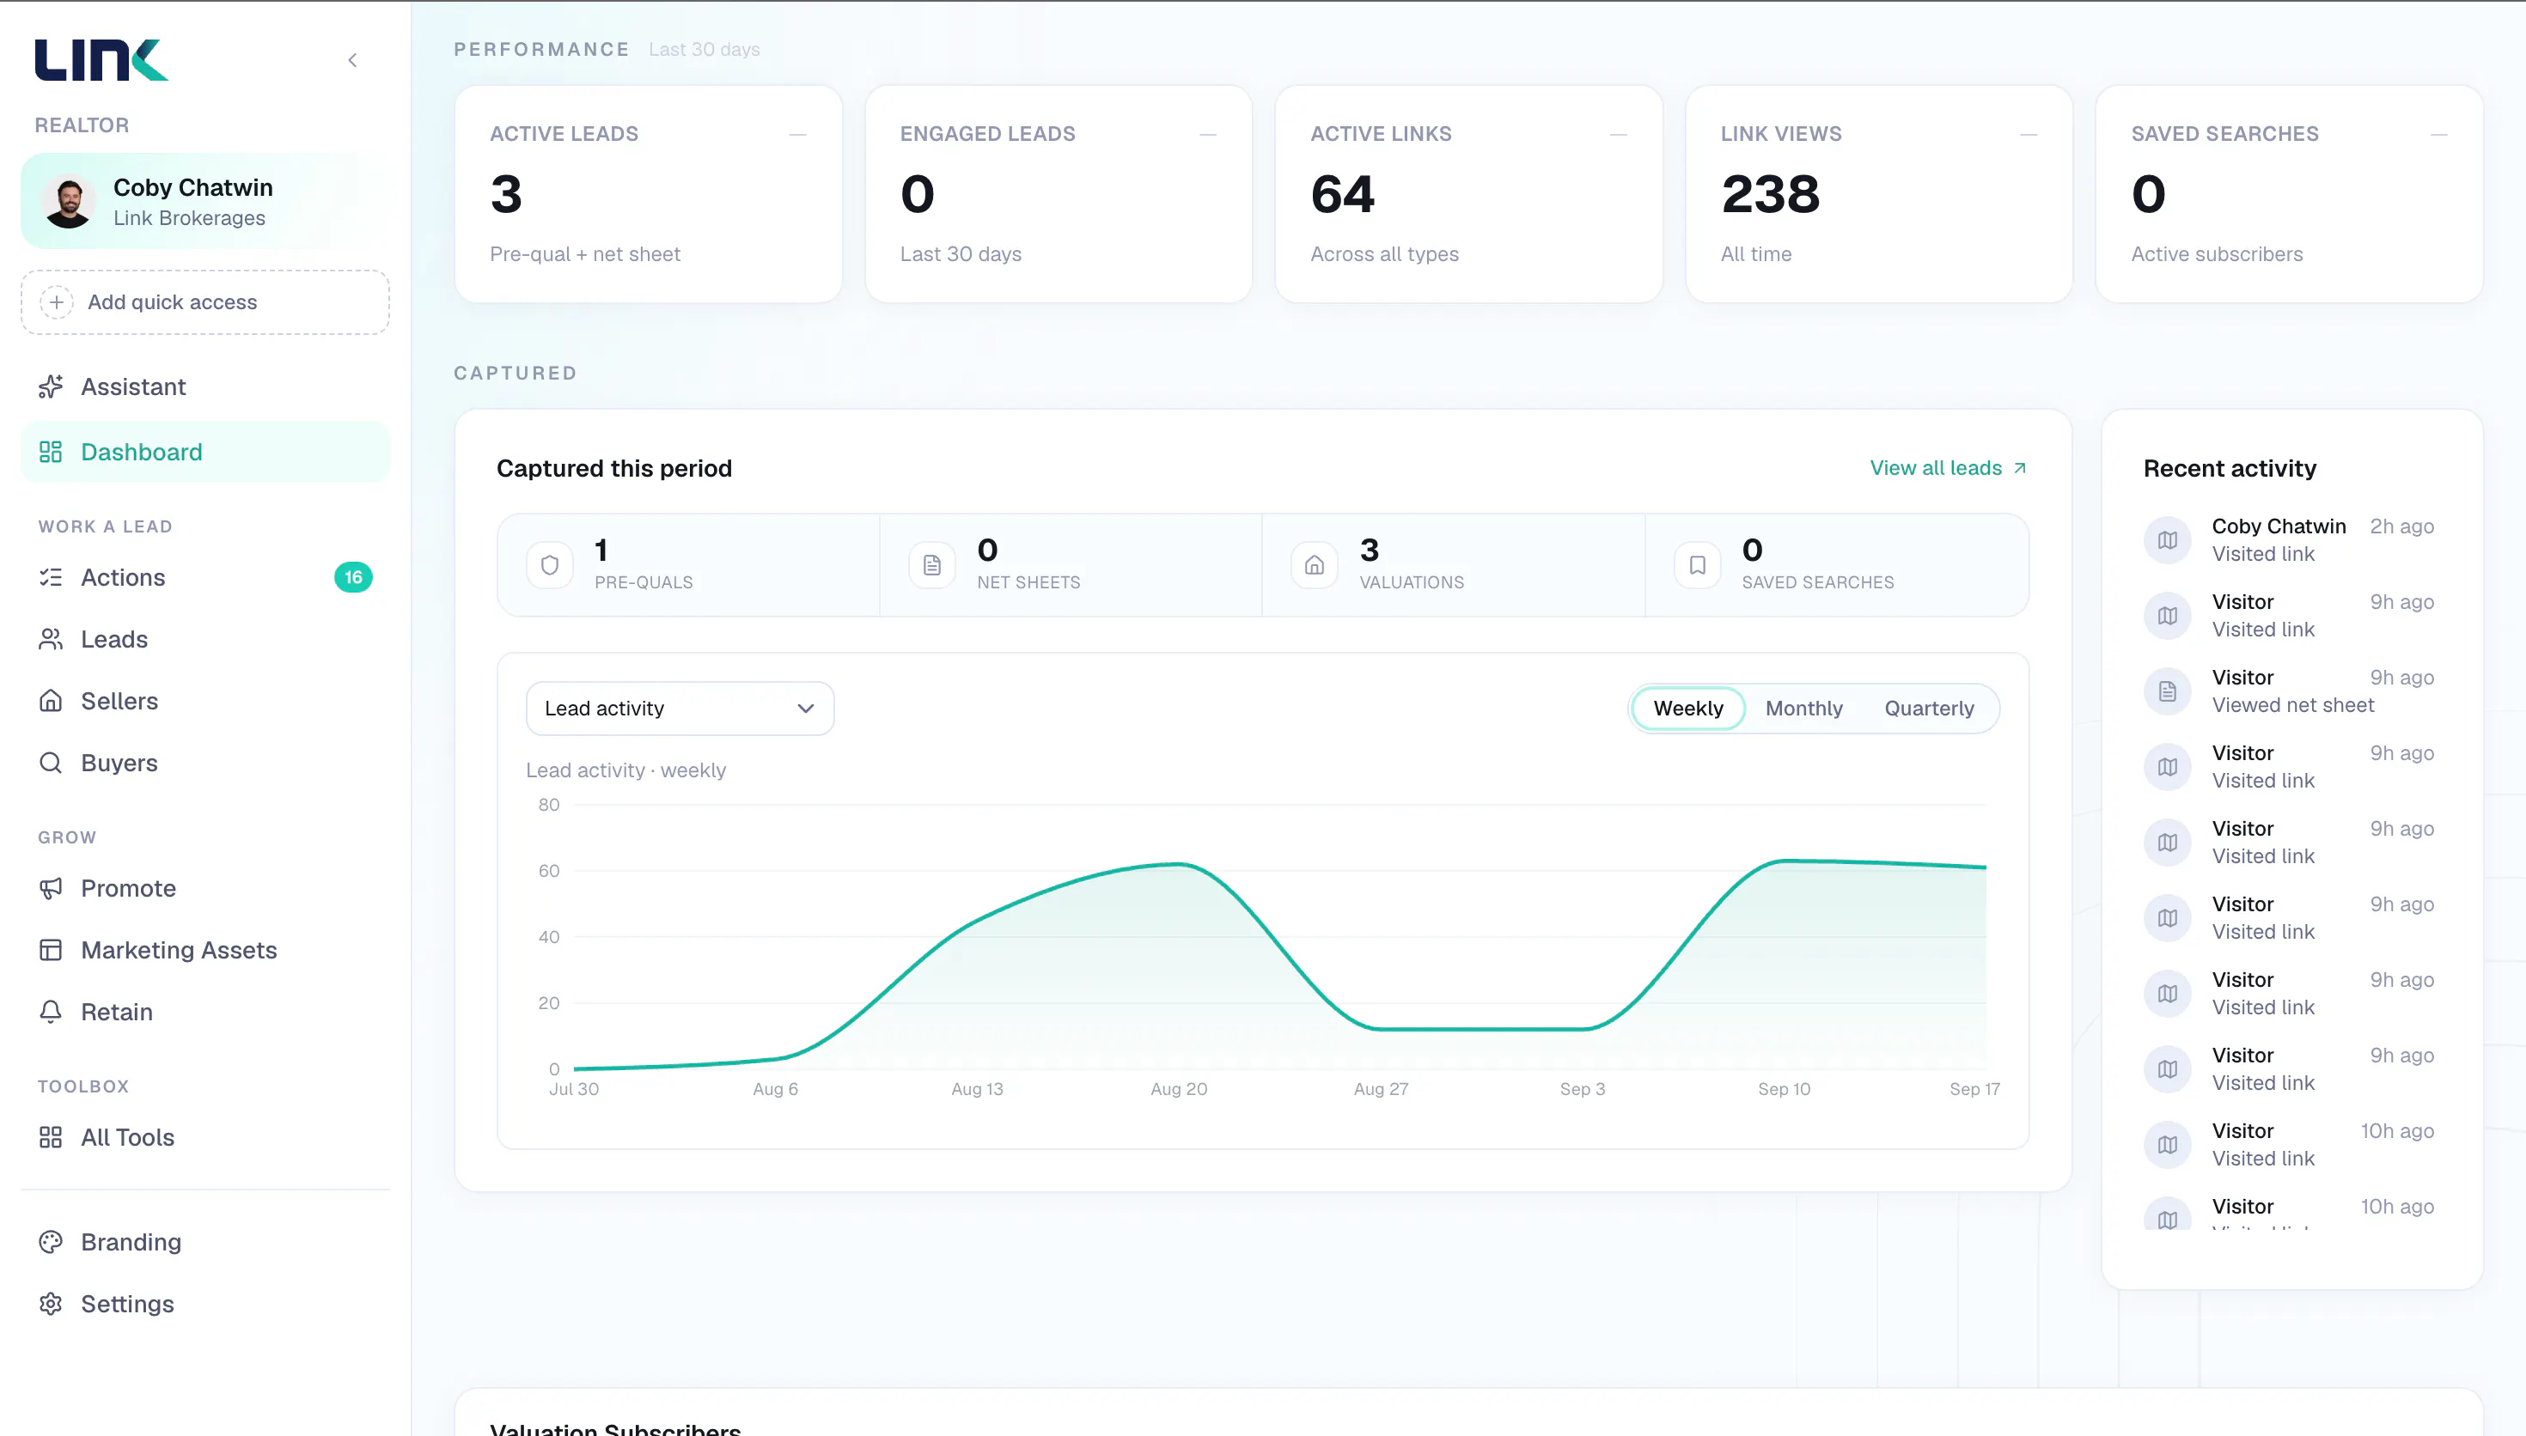Click the Saved searches bookmark icon
Screen dimensions: 2526x1436
coord(1697,565)
